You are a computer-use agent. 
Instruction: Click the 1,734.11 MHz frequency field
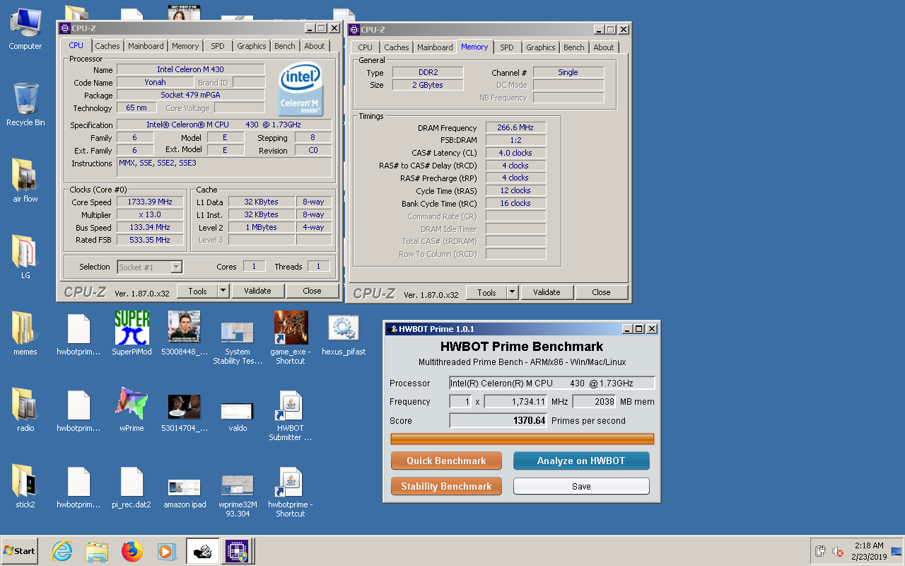tap(515, 401)
